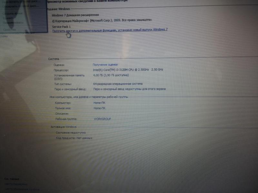The image size is (258, 193).
Task: Click the 'WORKGROUP' workgroup value
Action: pyautogui.click(x=102, y=119)
